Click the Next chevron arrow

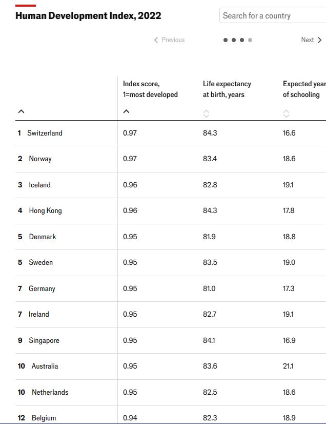(320, 40)
